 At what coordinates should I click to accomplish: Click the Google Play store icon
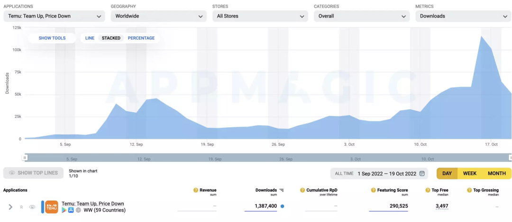(64, 210)
